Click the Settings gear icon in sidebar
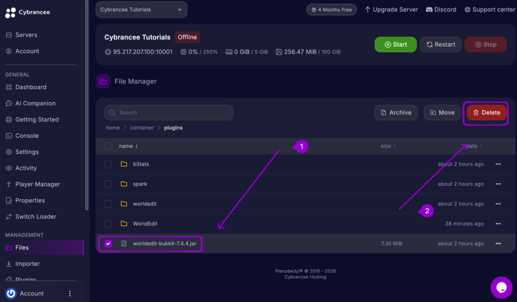The image size is (517, 302). click(x=9, y=152)
